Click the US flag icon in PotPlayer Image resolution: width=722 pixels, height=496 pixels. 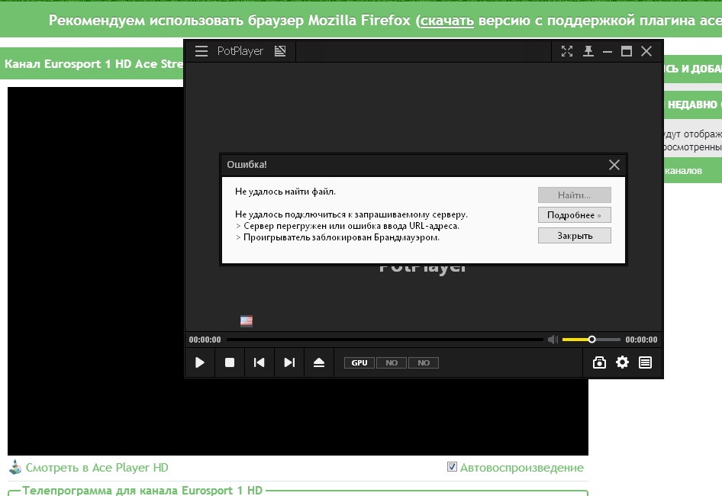tap(247, 320)
